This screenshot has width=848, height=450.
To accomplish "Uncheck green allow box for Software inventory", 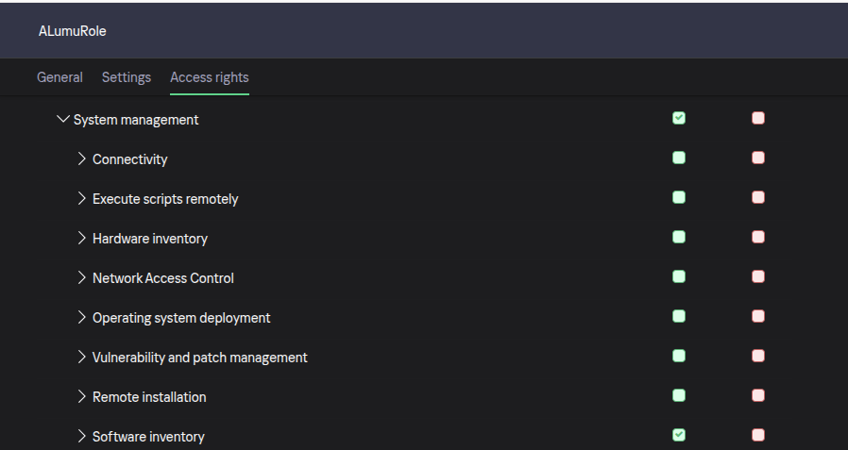I will click(x=679, y=435).
